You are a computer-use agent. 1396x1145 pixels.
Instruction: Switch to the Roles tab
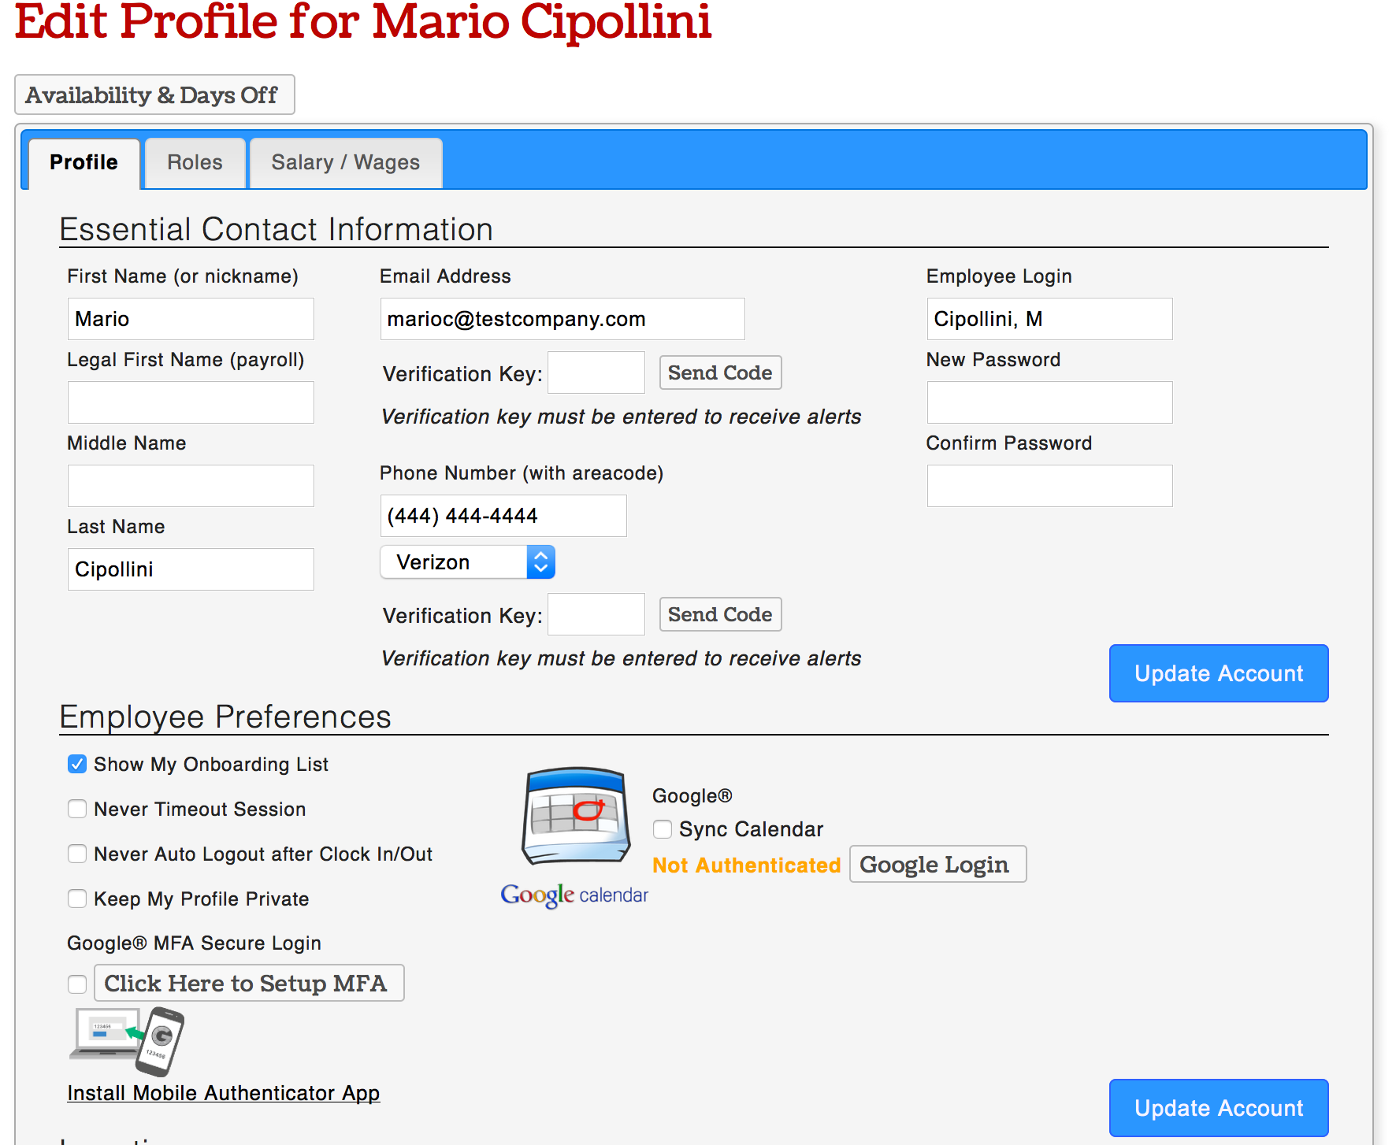pyautogui.click(x=195, y=163)
